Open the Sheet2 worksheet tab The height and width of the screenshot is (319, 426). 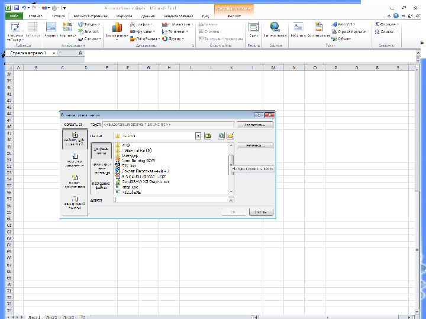(51, 317)
